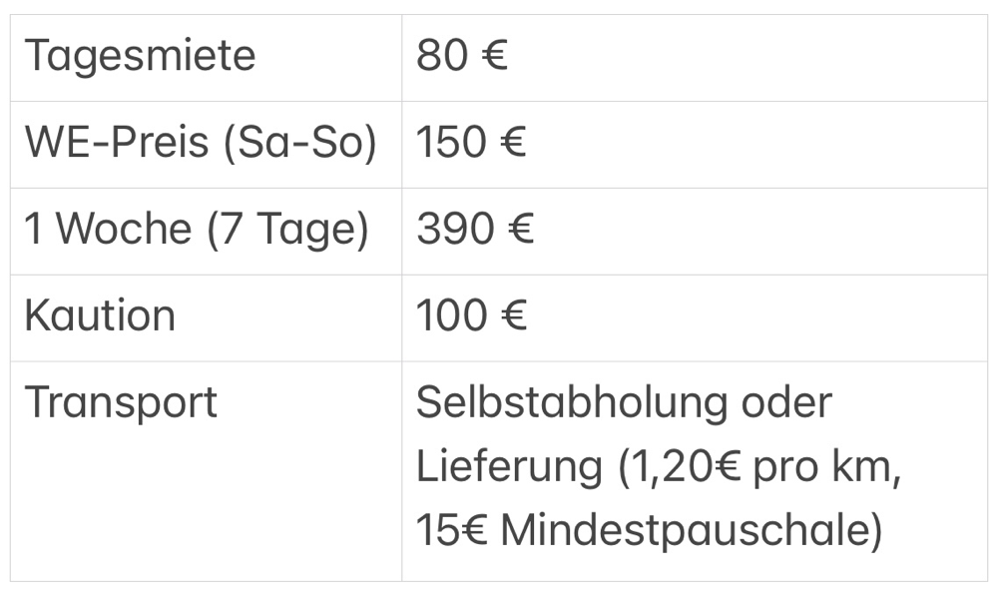Image resolution: width=998 pixels, height=602 pixels.
Task: Click the euro sign after 80
Action: point(495,55)
